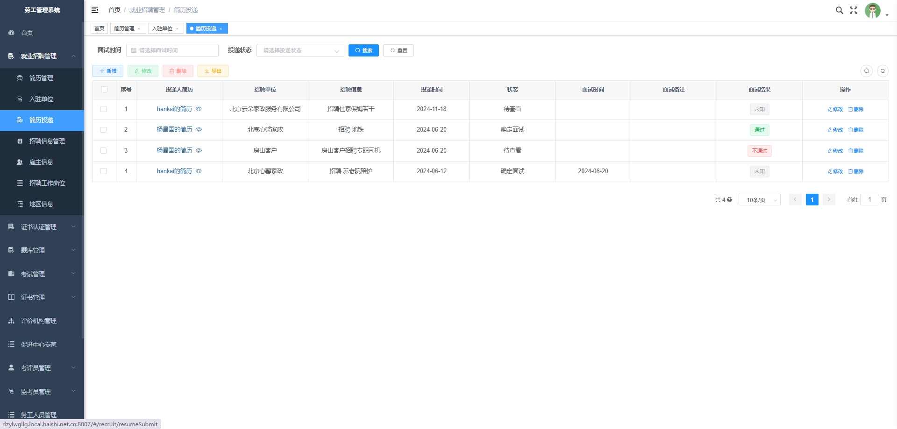The image size is (897, 429).
Task: Click the 前往 page number input
Action: point(869,200)
